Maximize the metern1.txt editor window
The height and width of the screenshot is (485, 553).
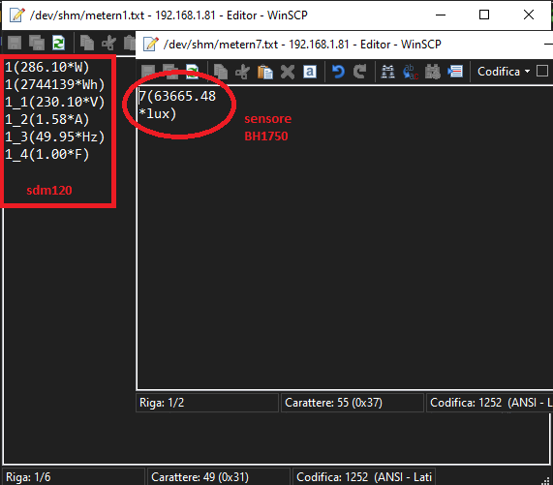484,15
